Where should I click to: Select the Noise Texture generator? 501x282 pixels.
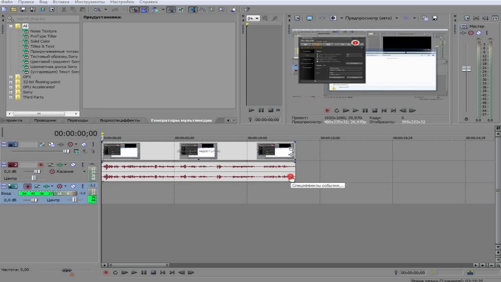point(43,31)
